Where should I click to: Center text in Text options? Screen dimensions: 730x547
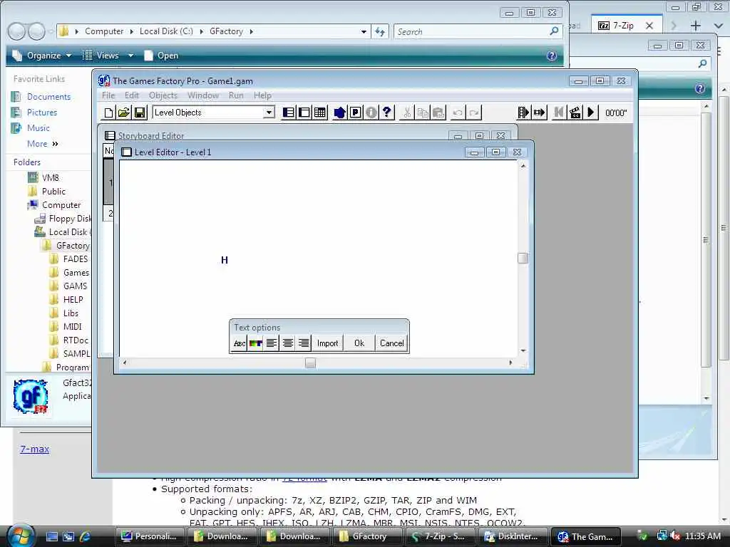(288, 343)
